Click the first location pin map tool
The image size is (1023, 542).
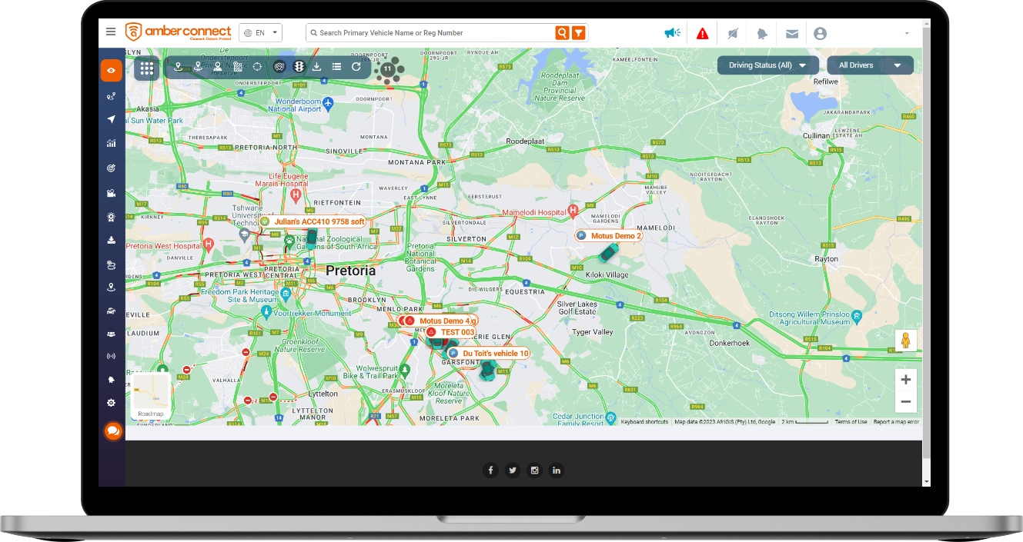click(179, 67)
